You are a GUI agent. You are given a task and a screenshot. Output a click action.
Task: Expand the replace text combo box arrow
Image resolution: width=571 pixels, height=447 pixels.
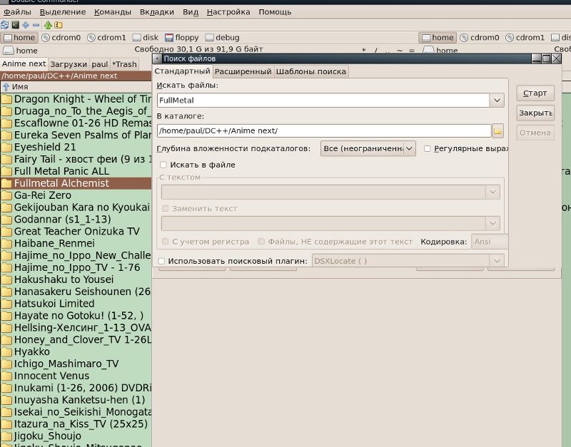click(492, 223)
